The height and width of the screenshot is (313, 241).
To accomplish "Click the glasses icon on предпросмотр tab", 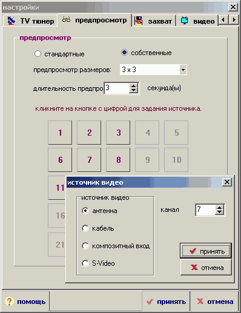I will click(66, 20).
